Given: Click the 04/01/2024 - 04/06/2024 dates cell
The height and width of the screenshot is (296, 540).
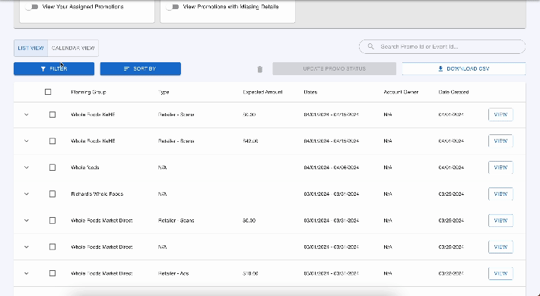Looking at the screenshot, I should (x=332, y=168).
